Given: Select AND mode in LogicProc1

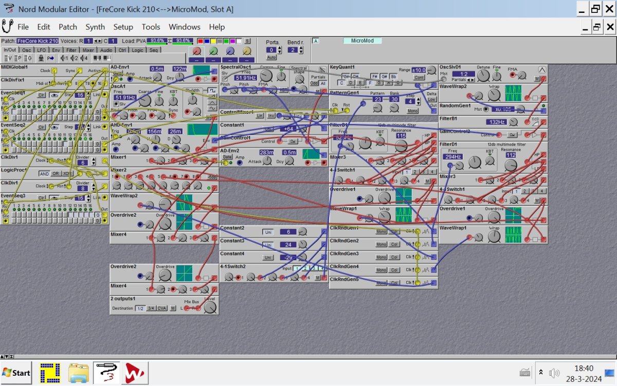Looking at the screenshot, I should pyautogui.click(x=44, y=173).
